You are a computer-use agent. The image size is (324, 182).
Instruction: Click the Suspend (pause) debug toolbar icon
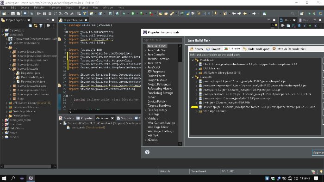tap(44, 13)
